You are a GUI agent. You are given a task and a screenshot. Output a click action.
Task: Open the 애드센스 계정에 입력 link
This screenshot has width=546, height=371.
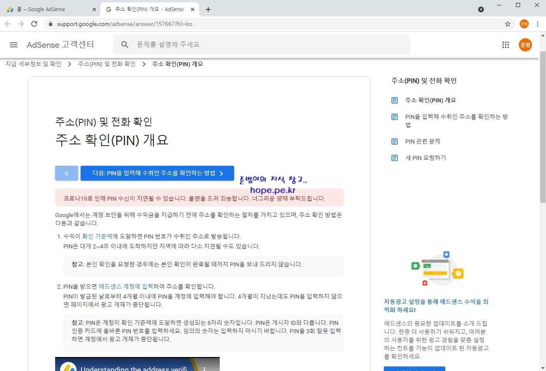tap(125, 286)
